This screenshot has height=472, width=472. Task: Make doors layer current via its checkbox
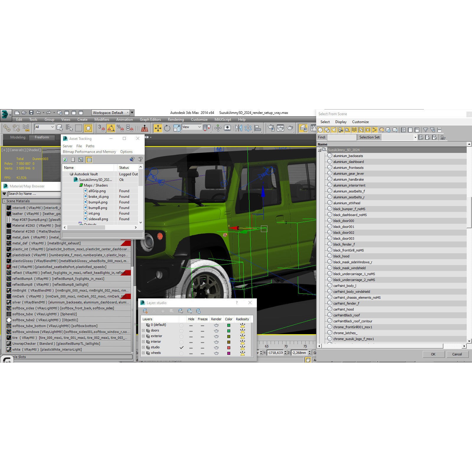tap(182, 331)
